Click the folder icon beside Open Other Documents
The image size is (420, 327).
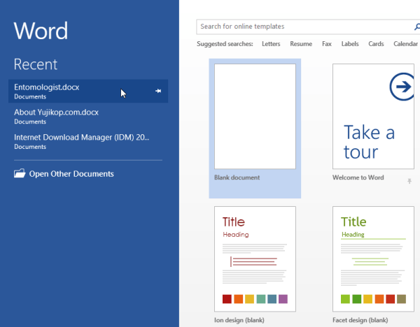click(x=20, y=173)
